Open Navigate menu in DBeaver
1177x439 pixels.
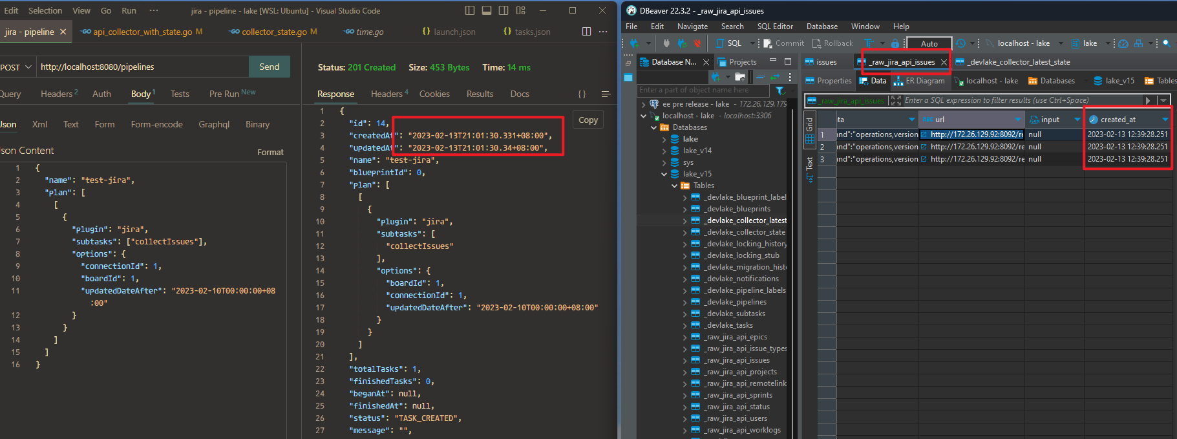(692, 27)
